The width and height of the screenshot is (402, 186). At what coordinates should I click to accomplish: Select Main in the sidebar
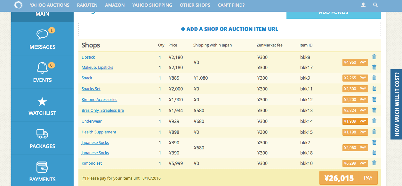click(42, 16)
